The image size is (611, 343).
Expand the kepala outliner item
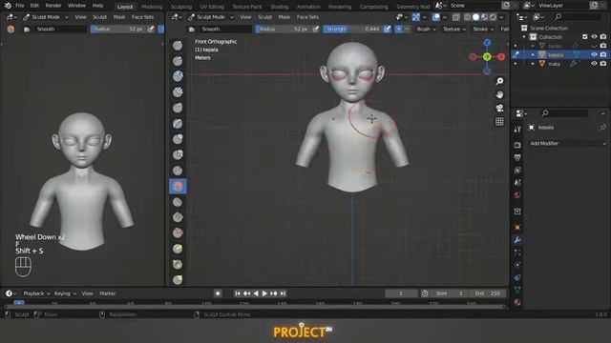pyautogui.click(x=533, y=55)
